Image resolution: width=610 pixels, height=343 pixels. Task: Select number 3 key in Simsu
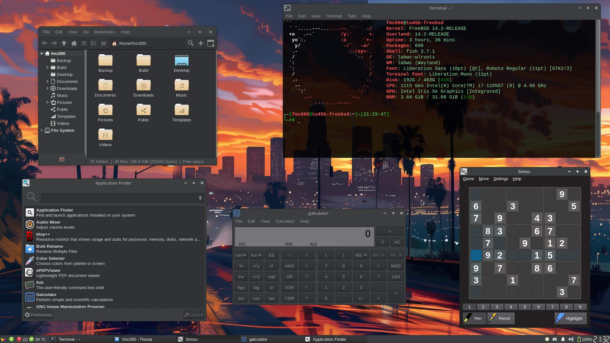coord(497,307)
